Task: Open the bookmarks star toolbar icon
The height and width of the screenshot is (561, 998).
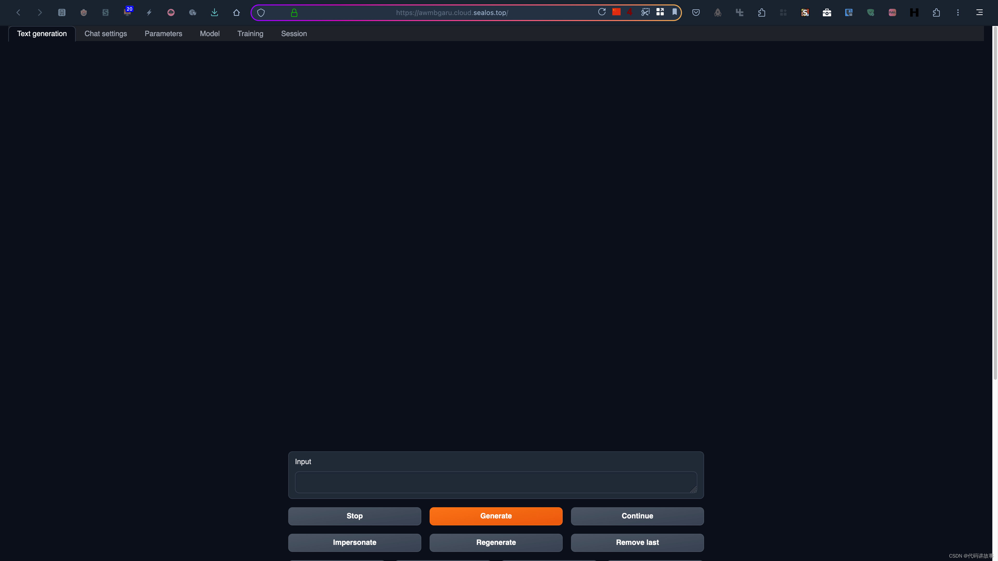Action: click(x=62, y=13)
